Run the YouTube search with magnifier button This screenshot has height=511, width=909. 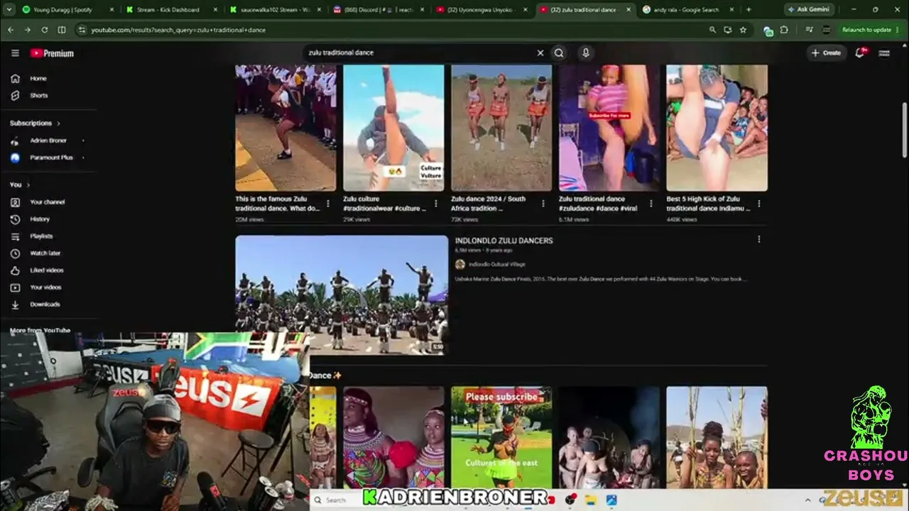pyautogui.click(x=559, y=53)
